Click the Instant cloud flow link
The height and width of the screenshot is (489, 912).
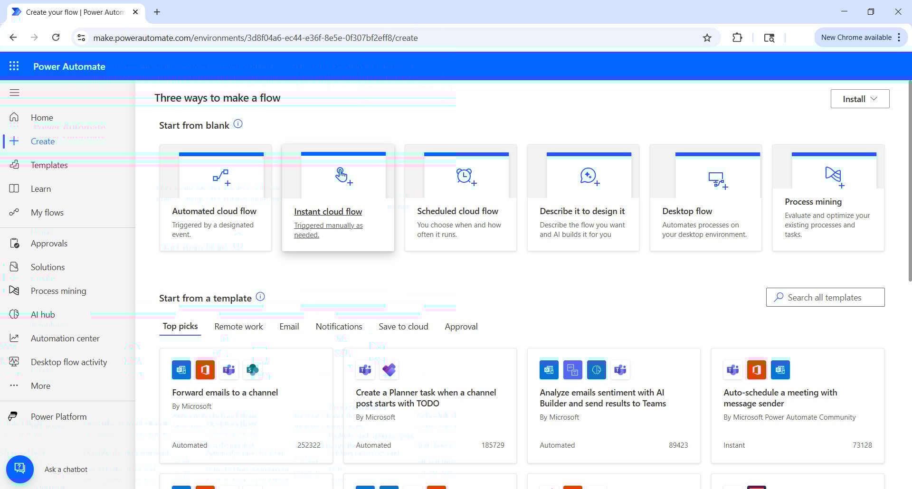[328, 212]
